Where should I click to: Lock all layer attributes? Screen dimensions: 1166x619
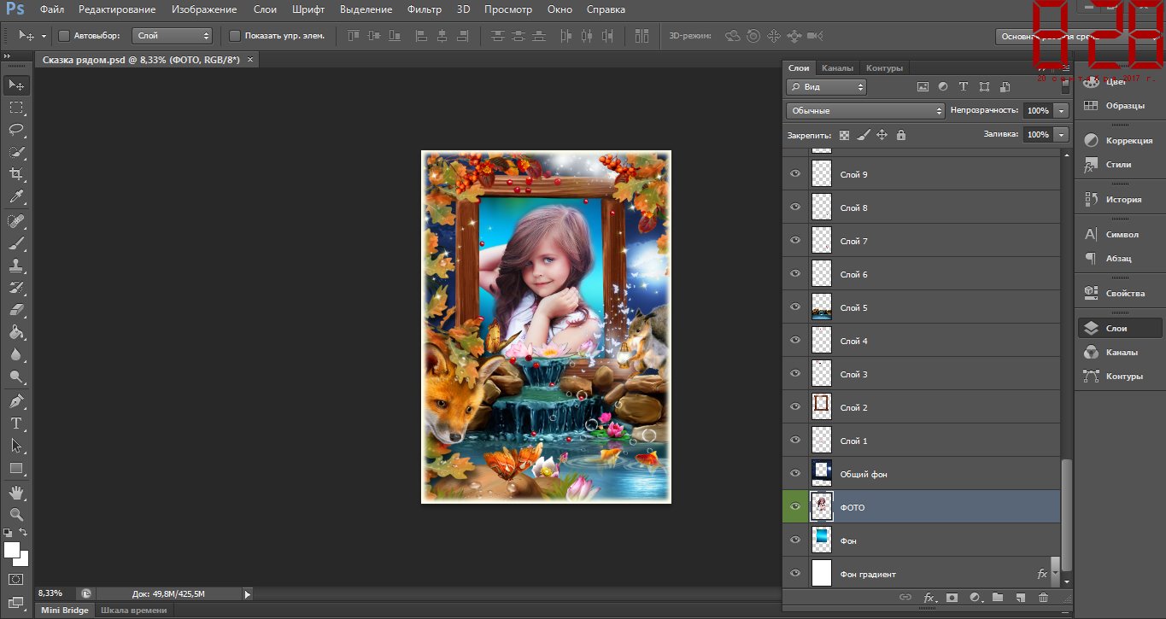pyautogui.click(x=900, y=135)
